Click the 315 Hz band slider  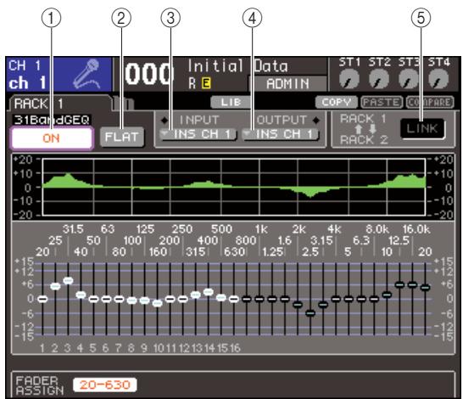[x=196, y=295]
